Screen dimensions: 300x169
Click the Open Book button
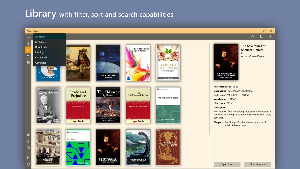227,164
